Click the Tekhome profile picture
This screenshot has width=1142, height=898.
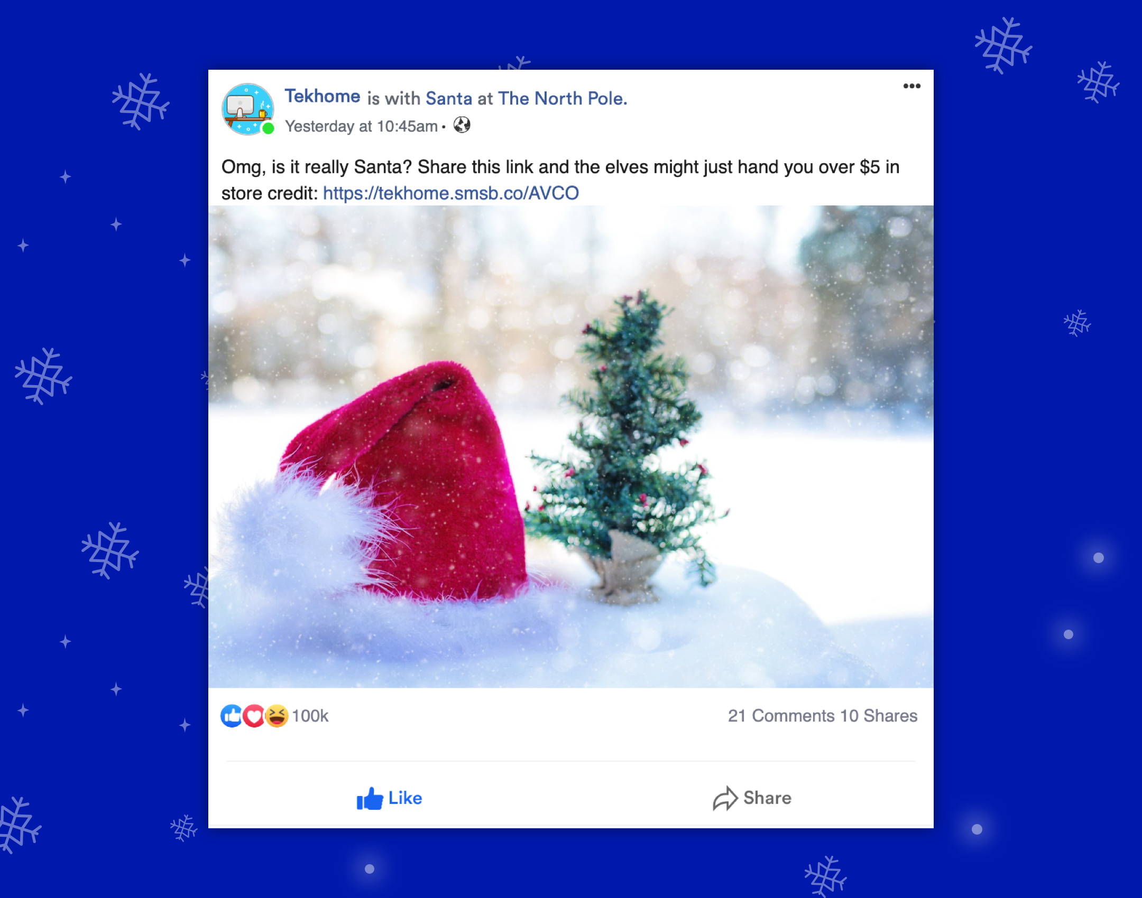point(248,109)
